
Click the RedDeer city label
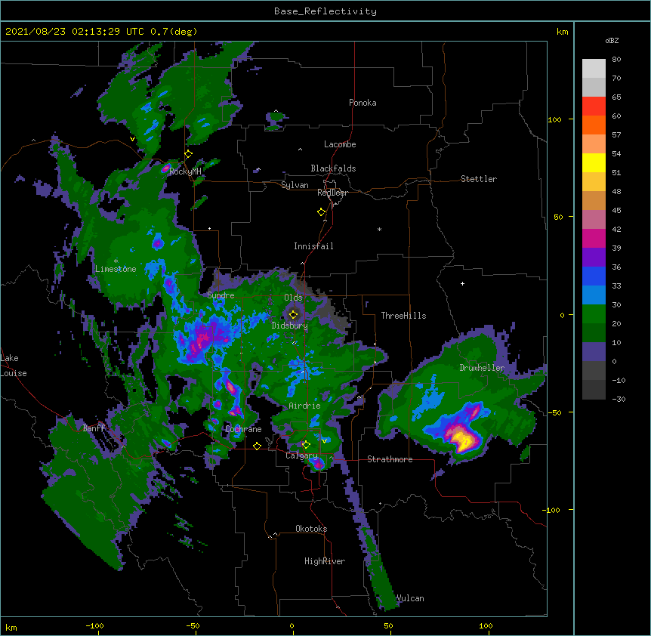(x=332, y=193)
